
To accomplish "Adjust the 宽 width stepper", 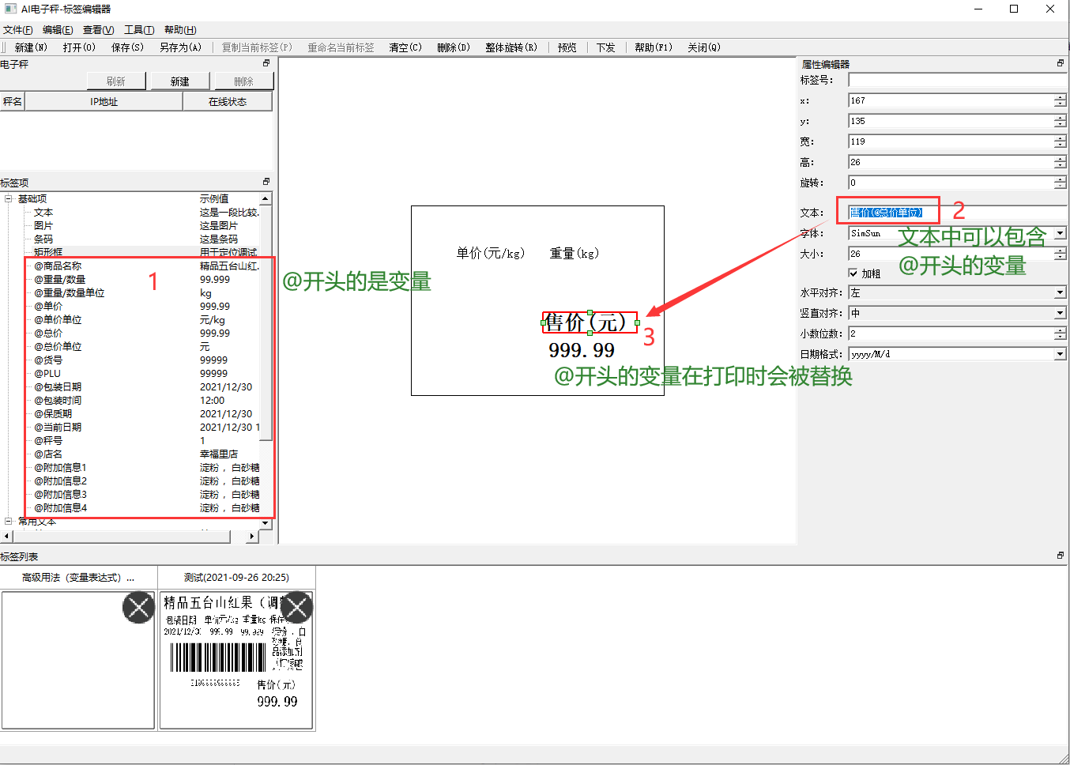I will [1060, 141].
